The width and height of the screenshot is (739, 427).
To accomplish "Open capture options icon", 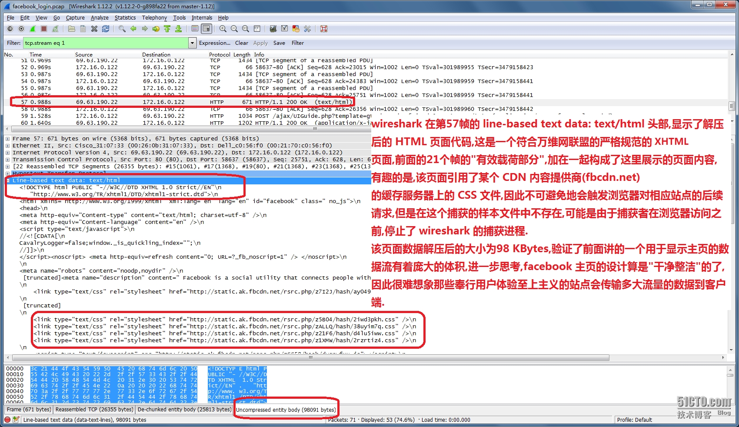I will click(x=21, y=29).
